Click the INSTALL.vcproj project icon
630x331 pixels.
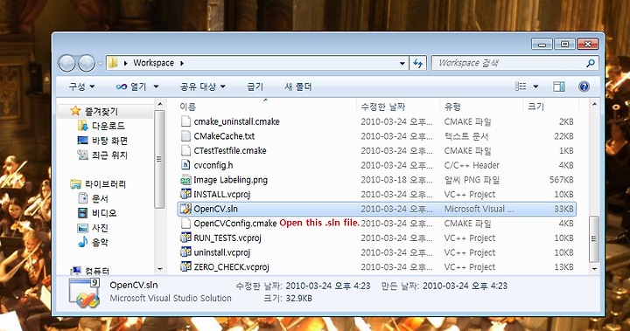click(185, 194)
